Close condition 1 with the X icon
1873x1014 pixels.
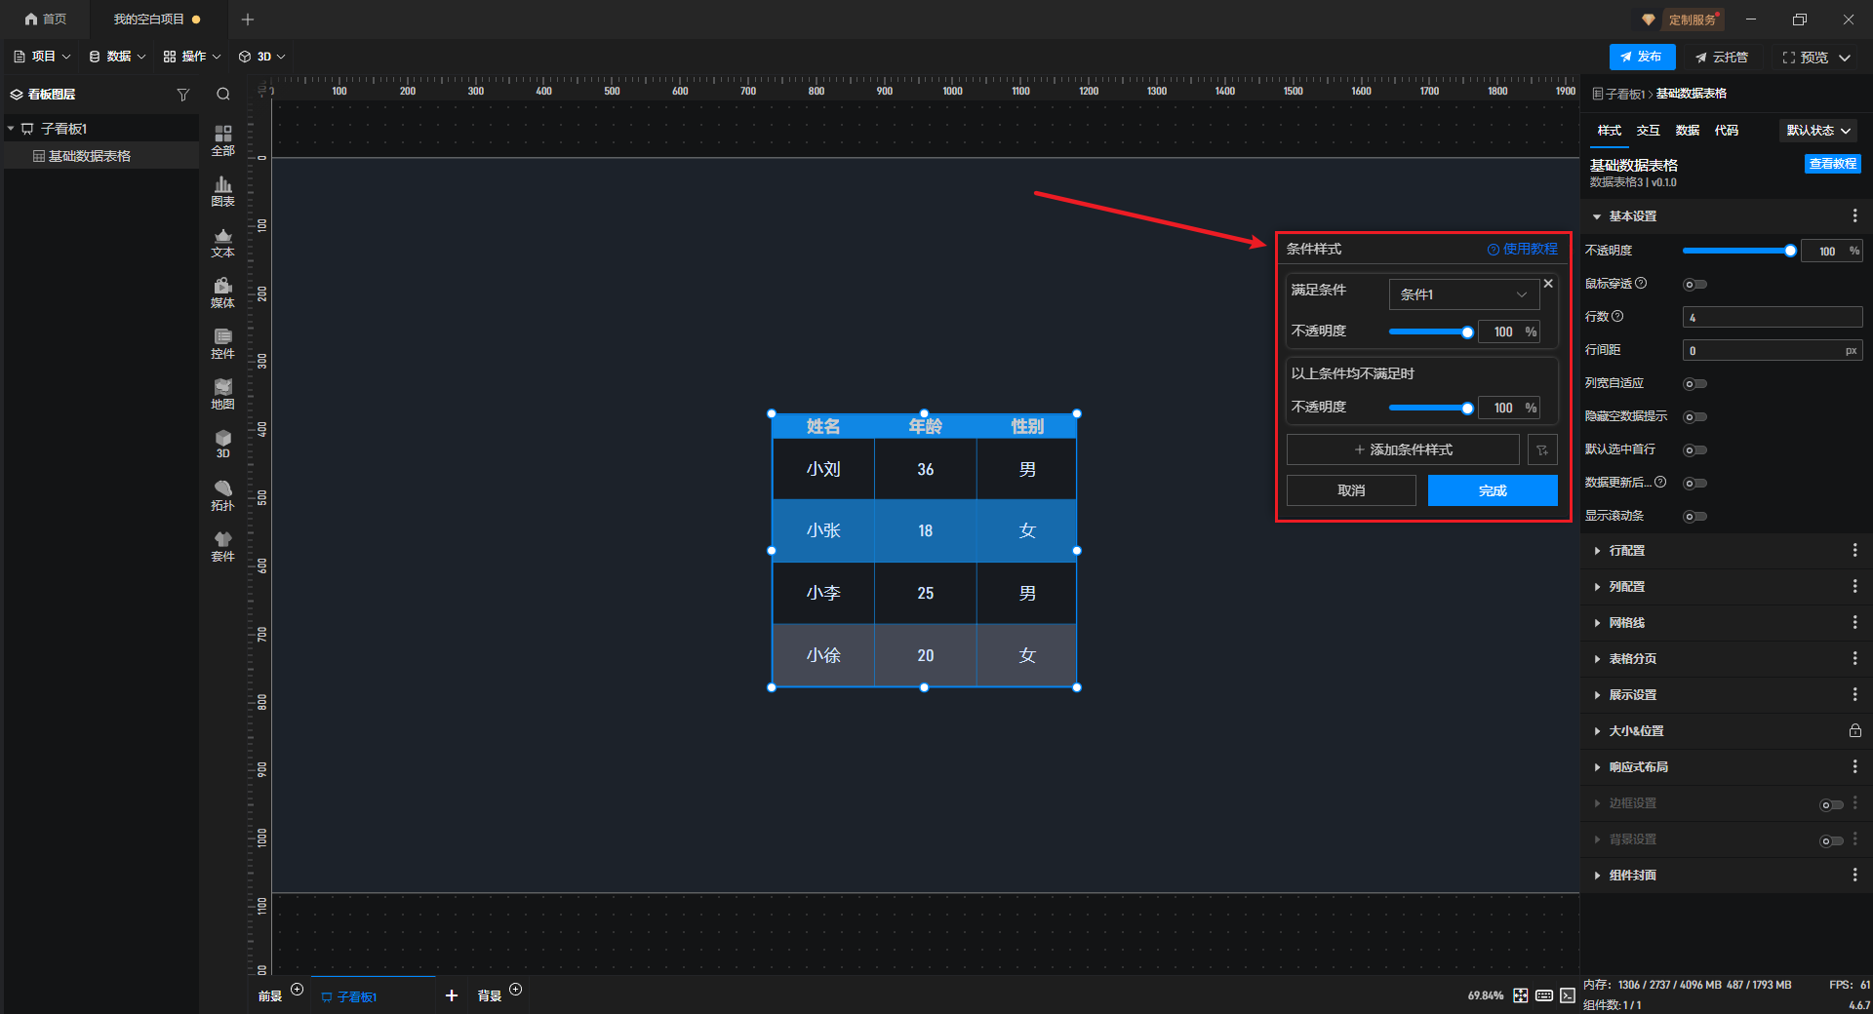pyautogui.click(x=1548, y=284)
